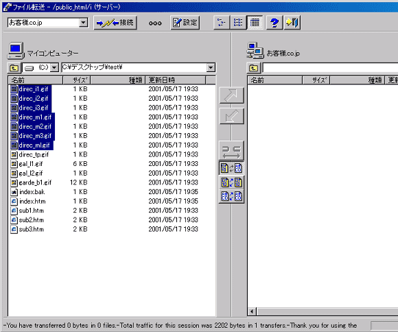Switch to tree view toolbar icon
Image resolution: width=398 pixels, height=332 pixels.
(x=222, y=23)
